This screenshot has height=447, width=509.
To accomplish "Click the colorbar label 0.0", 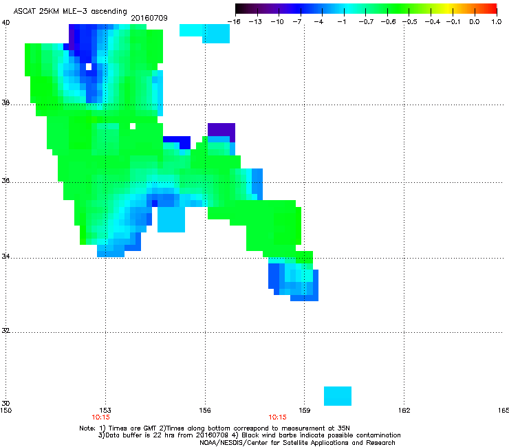I will click(475, 22).
